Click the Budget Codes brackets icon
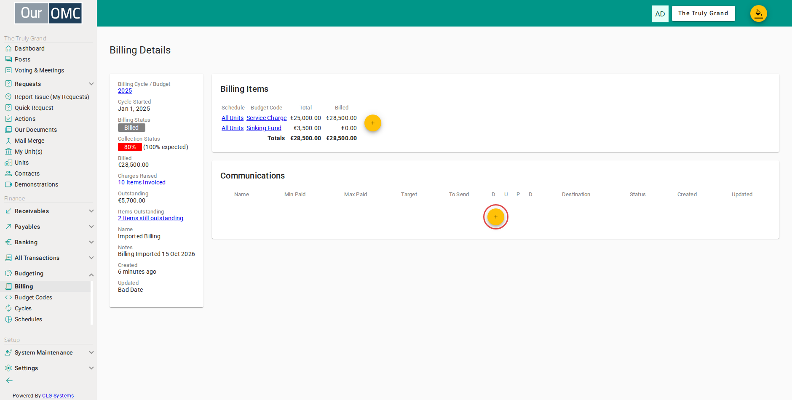Image resolution: width=792 pixels, height=400 pixels. pyautogui.click(x=8, y=297)
